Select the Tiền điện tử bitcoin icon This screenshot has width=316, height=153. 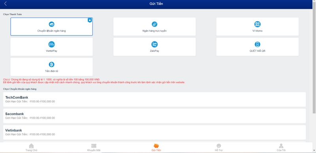coord(52,64)
